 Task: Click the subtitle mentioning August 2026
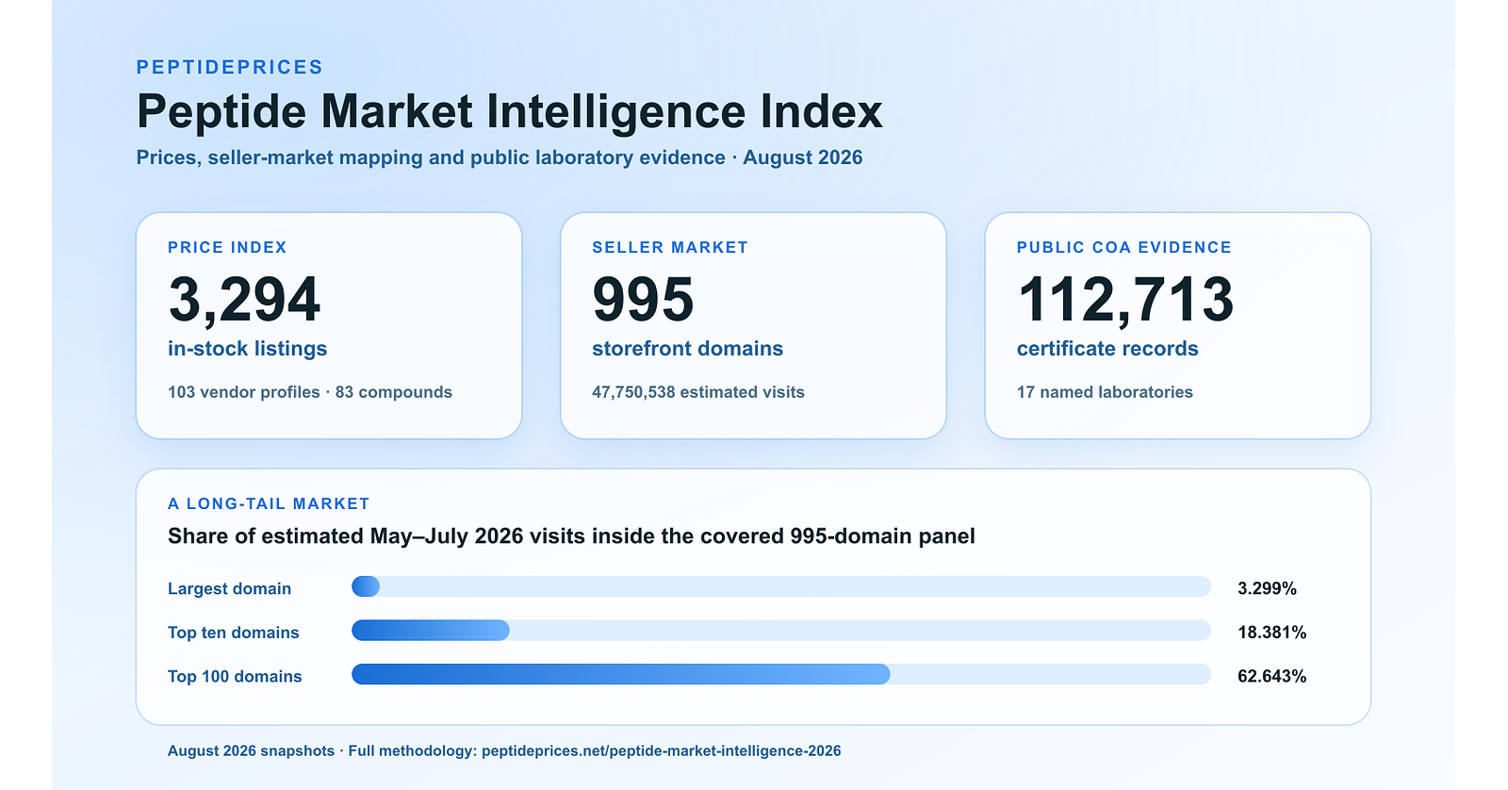500,157
